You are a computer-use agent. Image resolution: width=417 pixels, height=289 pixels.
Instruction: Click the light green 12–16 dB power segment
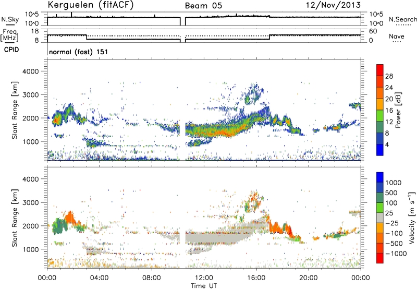[380, 116]
